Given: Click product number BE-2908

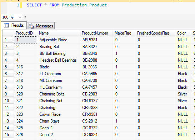Looking at the screenshot, I should (96, 60).
